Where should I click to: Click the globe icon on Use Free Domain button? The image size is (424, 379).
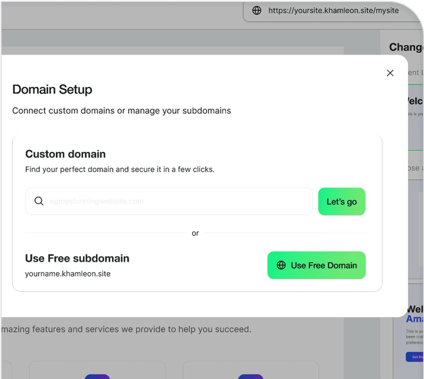pos(281,265)
